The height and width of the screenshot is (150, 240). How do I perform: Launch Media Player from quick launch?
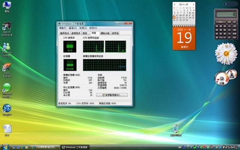coord(27,147)
